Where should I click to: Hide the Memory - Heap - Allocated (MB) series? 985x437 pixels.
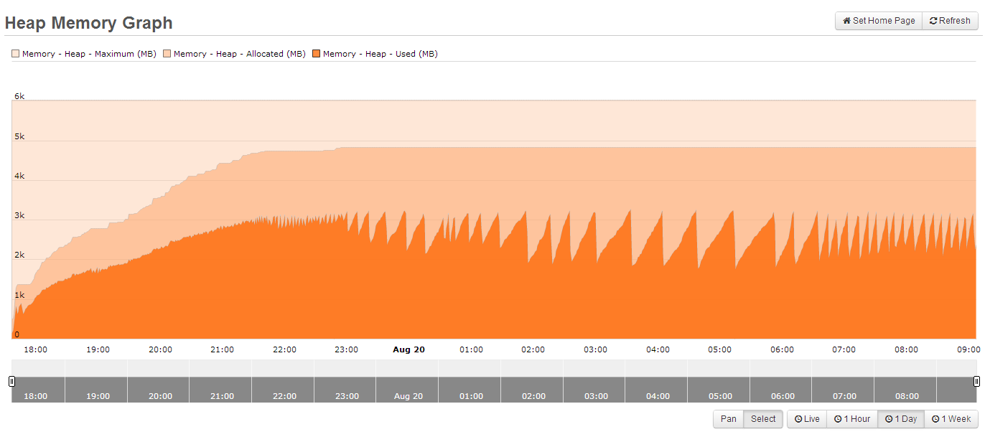[239, 54]
